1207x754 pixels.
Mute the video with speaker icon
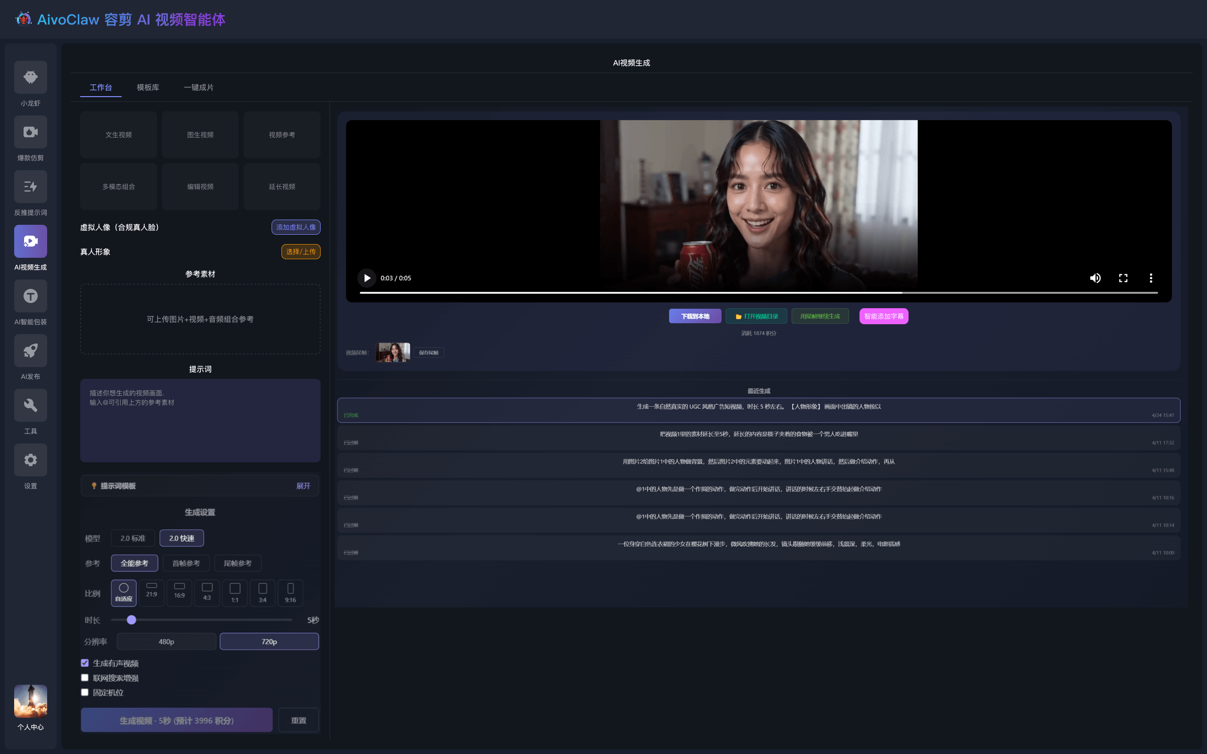click(1095, 278)
